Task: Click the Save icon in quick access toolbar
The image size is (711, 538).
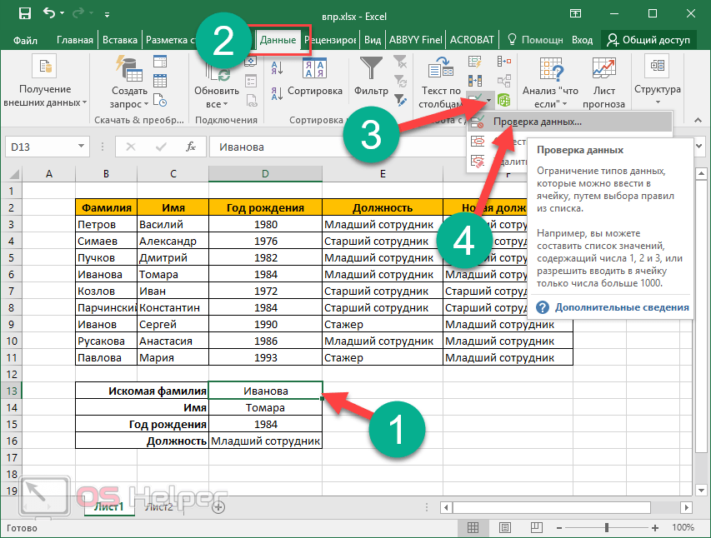Action: pos(24,14)
